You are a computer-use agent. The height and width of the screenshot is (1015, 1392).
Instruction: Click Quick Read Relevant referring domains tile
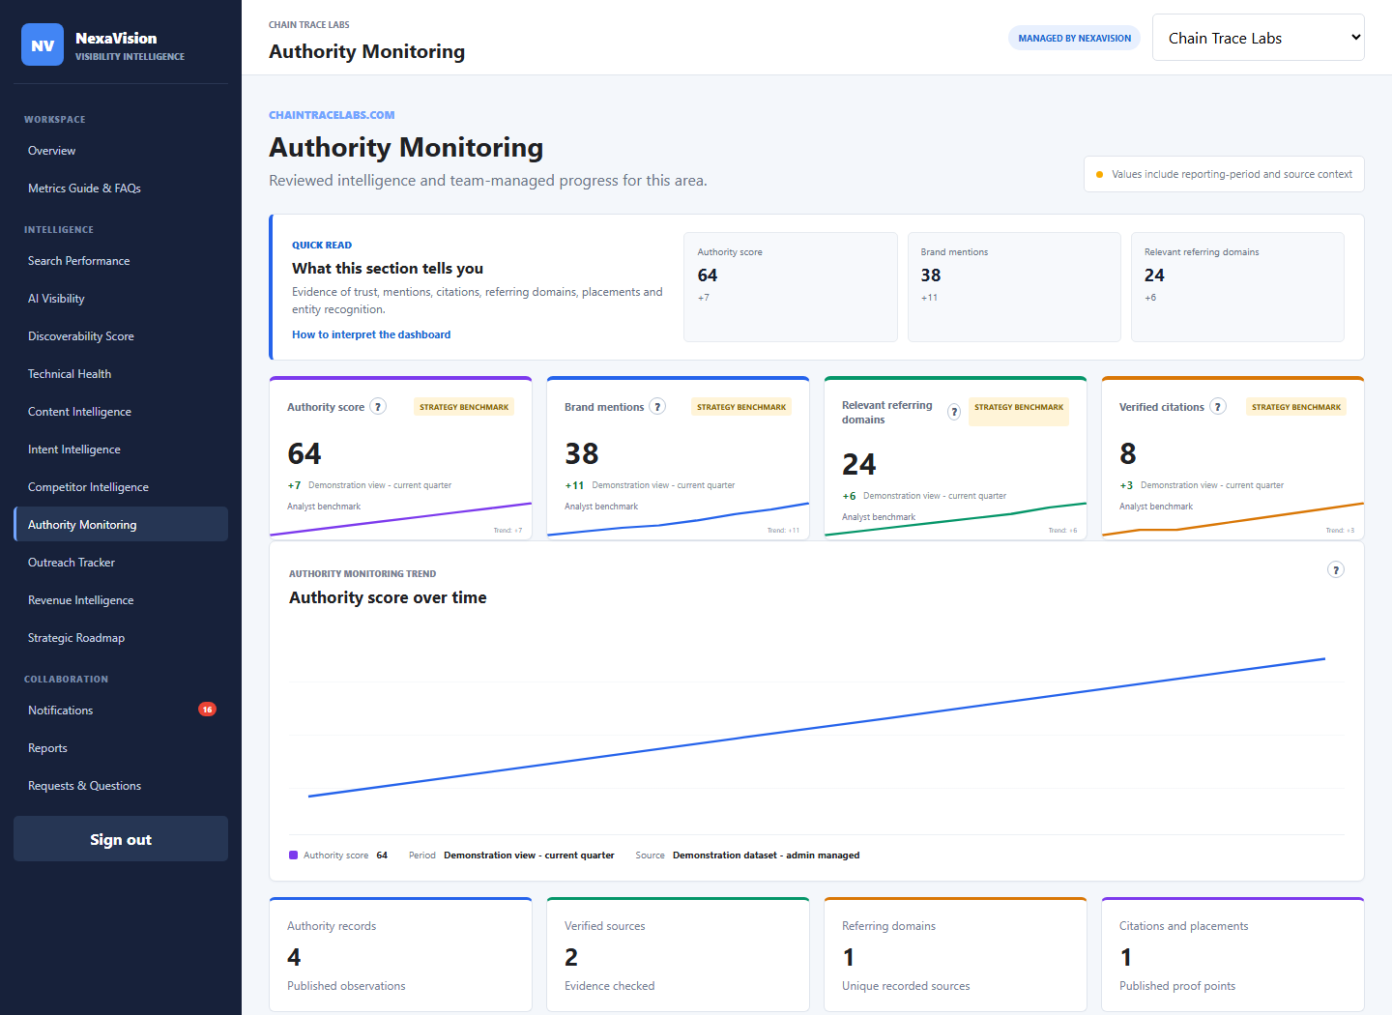1237,287
